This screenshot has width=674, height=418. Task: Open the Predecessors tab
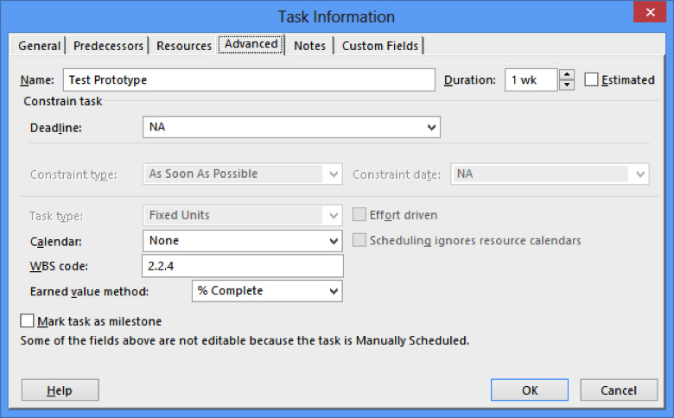108,46
